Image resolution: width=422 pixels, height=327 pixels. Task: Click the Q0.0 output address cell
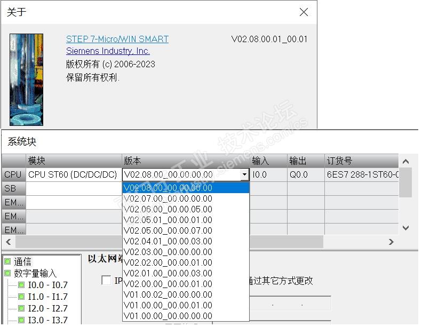pos(306,174)
